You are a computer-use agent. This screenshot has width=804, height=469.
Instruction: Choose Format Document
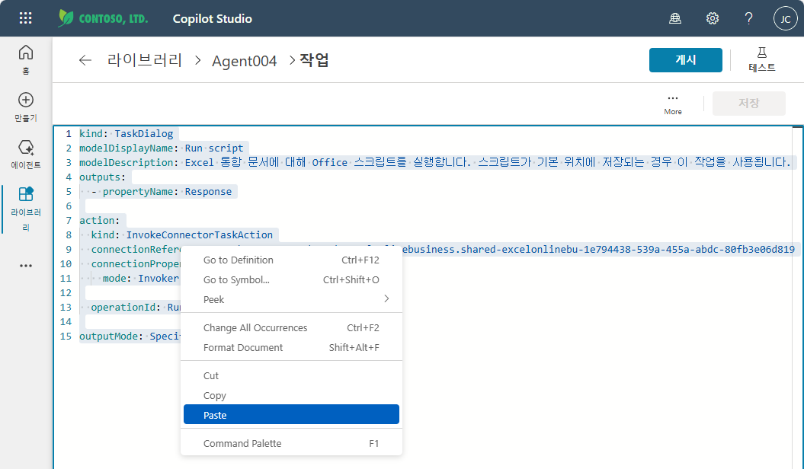291,348
